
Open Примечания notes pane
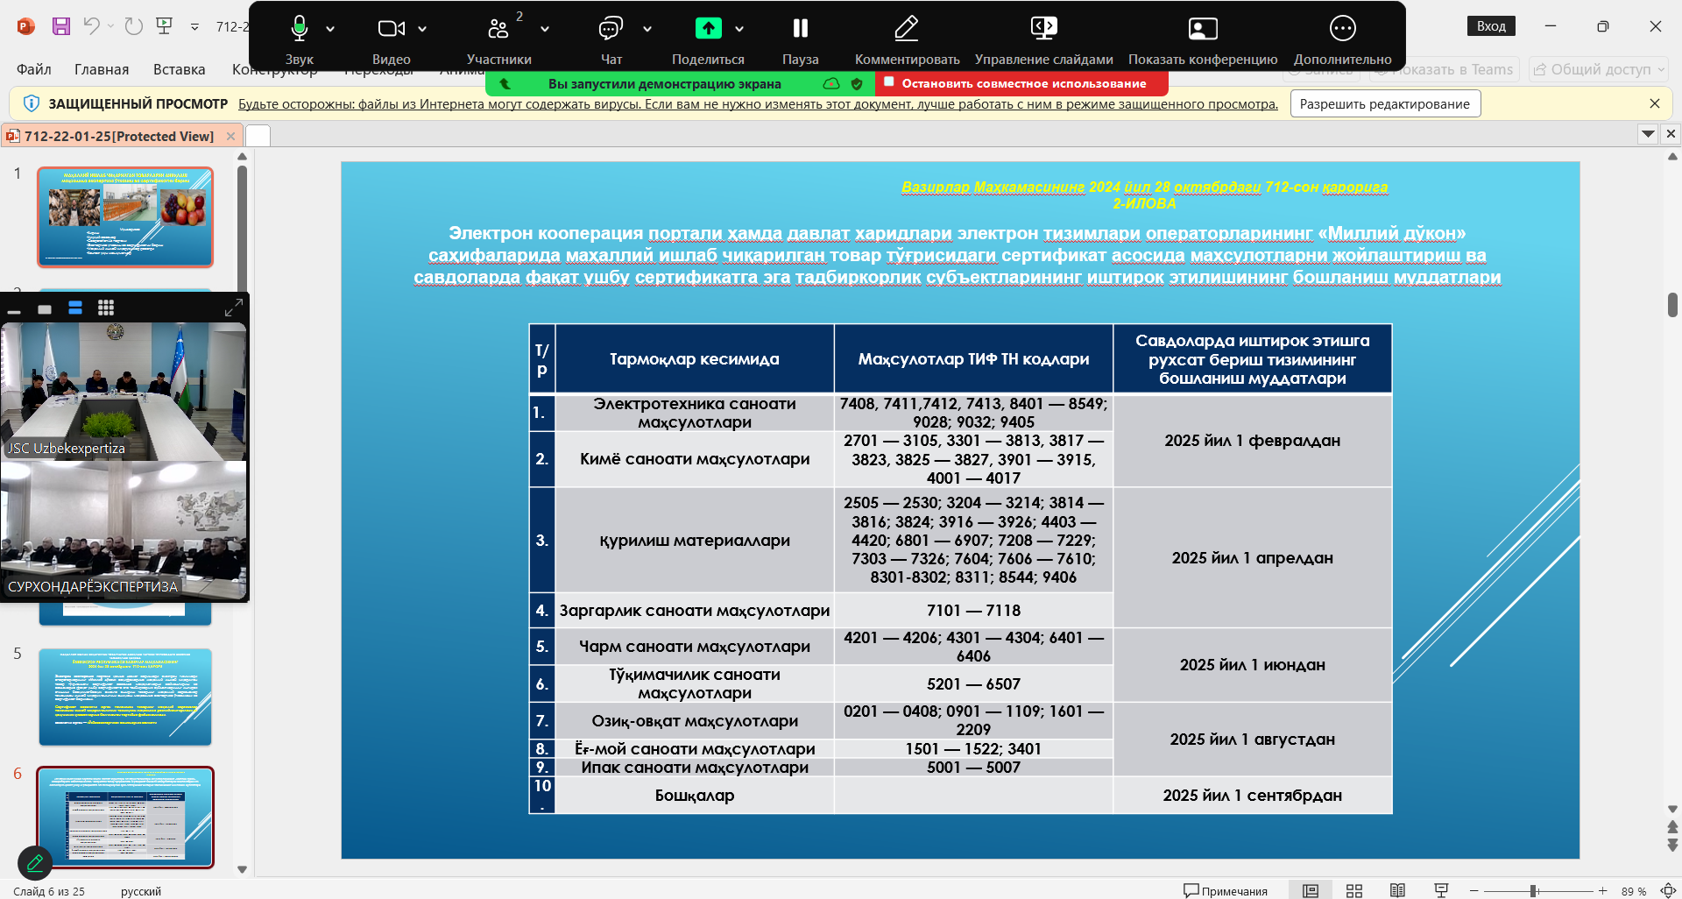point(1225,890)
